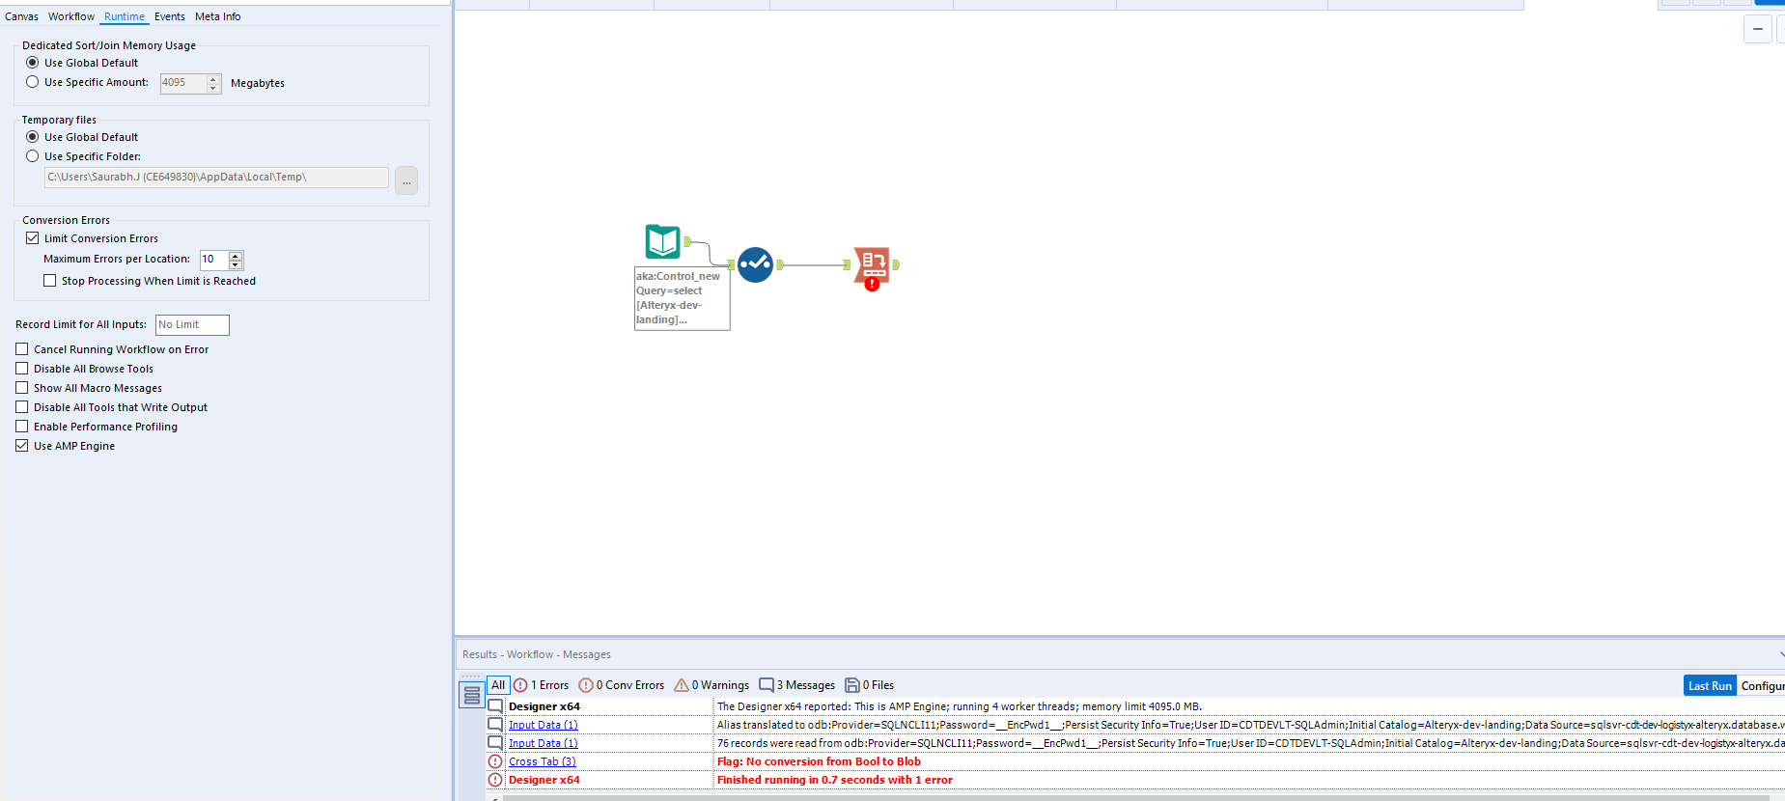Click the Configuration button in results
The image size is (1785, 801).
pos(1762,685)
